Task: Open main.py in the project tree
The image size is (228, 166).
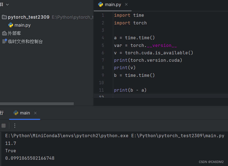Action: tap(22, 25)
